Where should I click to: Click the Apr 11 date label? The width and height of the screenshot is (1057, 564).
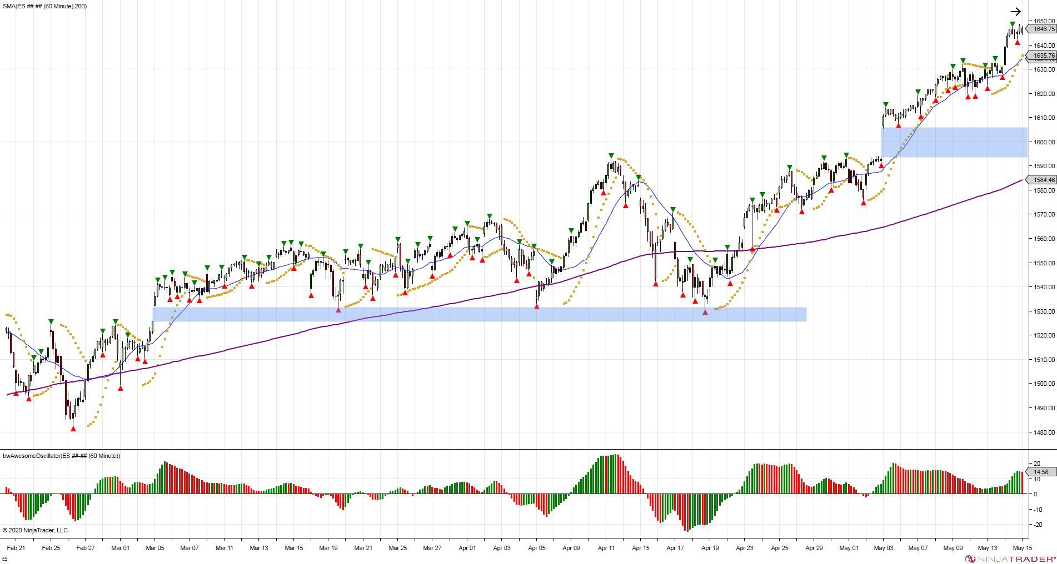[x=606, y=548]
